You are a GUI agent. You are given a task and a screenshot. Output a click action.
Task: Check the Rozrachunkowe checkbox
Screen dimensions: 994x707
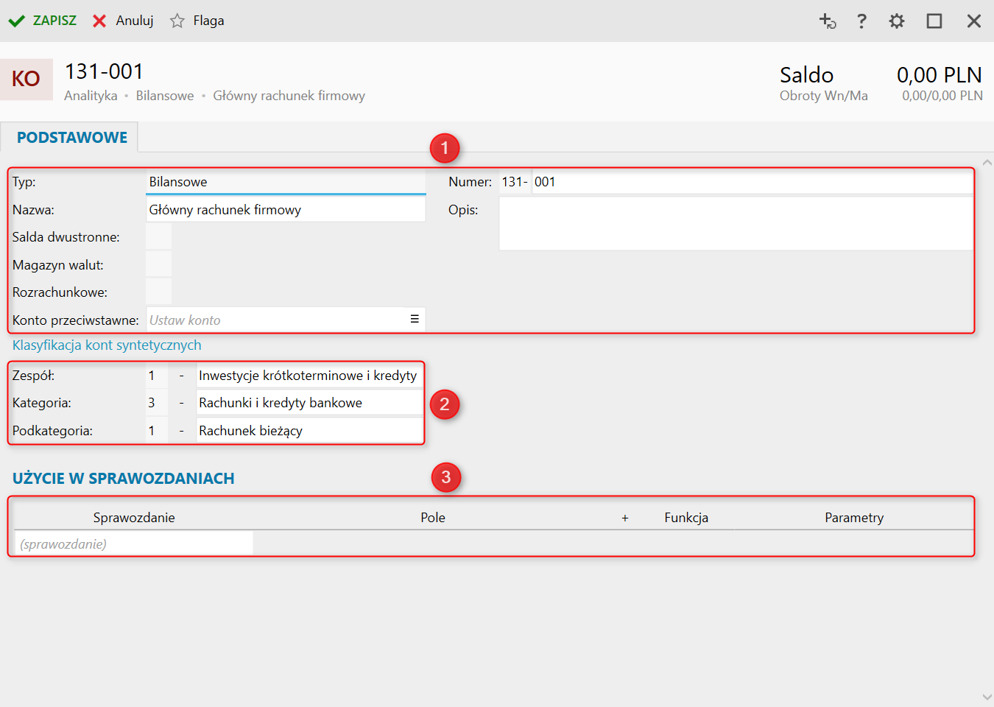tap(158, 292)
